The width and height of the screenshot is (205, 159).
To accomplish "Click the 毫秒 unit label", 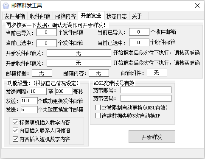I will point(78,92).
